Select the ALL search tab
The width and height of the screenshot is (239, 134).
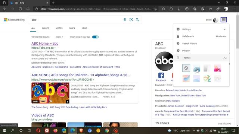pos(33,28)
